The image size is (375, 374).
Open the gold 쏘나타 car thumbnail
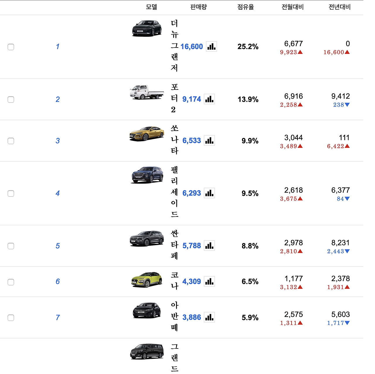(x=147, y=134)
